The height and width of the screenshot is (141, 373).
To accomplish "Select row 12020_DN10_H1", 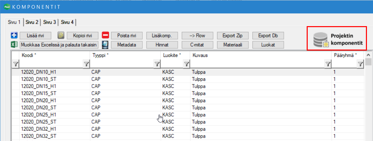I will 188,72.
